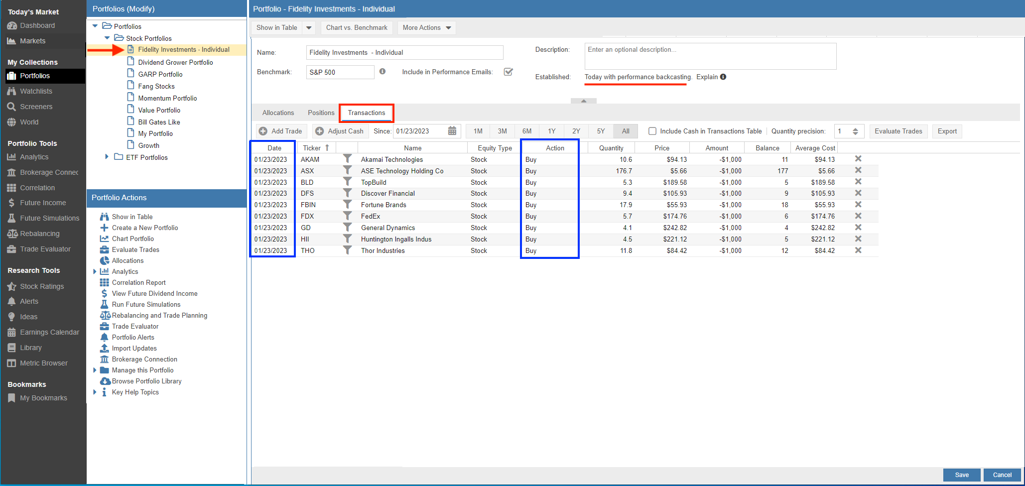Open the Future Income dollar icon
The height and width of the screenshot is (486, 1025).
[11, 203]
